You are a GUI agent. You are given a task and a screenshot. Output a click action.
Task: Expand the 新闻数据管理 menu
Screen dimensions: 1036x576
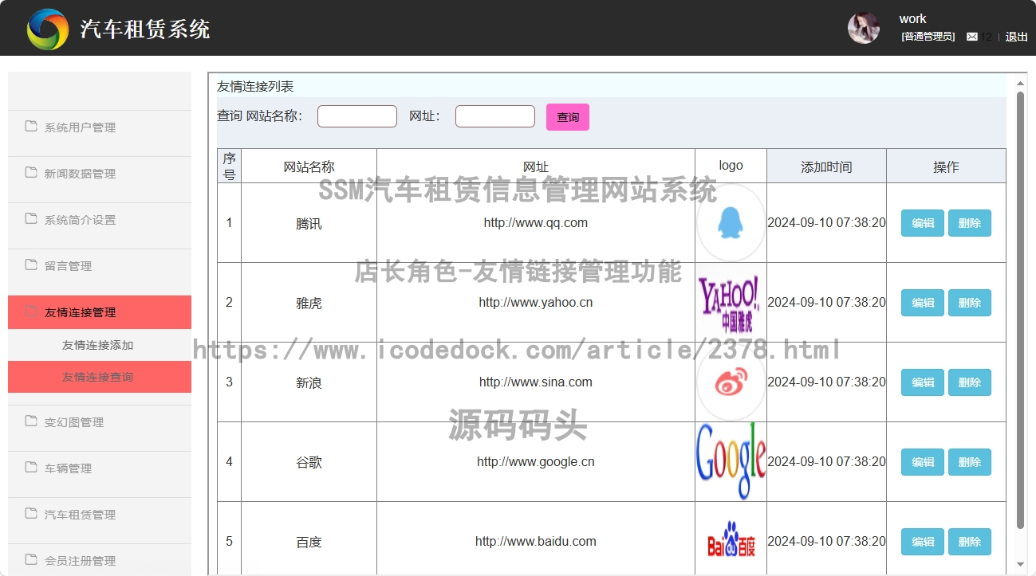(100, 174)
